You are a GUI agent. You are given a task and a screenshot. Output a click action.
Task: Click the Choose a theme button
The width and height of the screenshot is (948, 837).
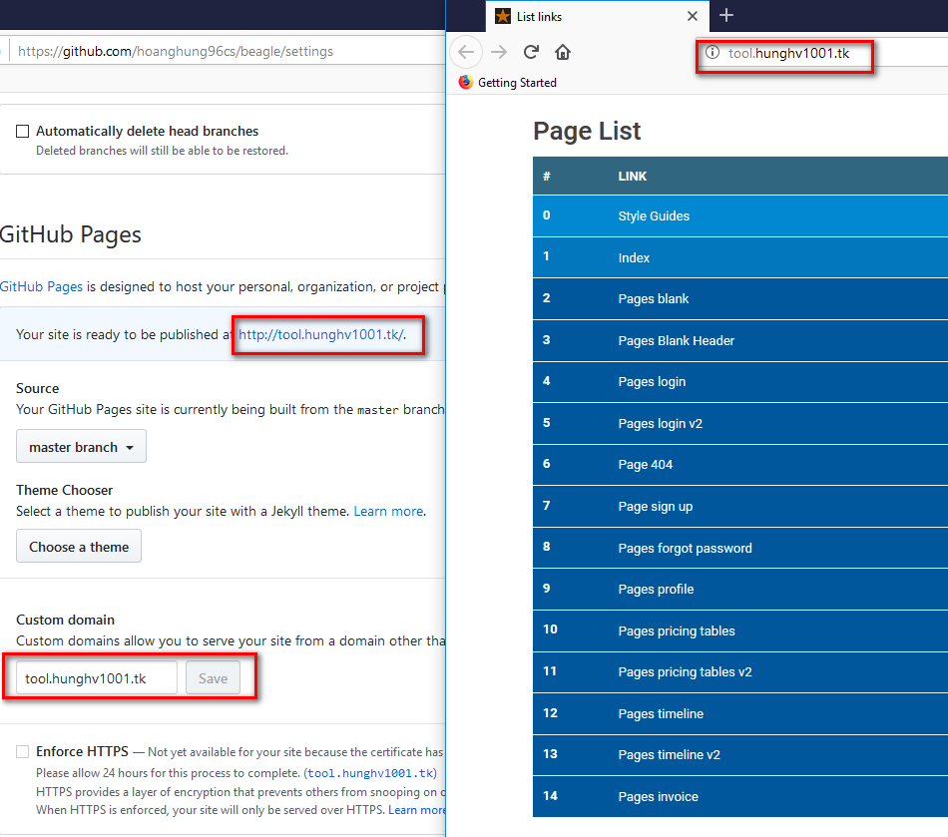click(x=79, y=547)
